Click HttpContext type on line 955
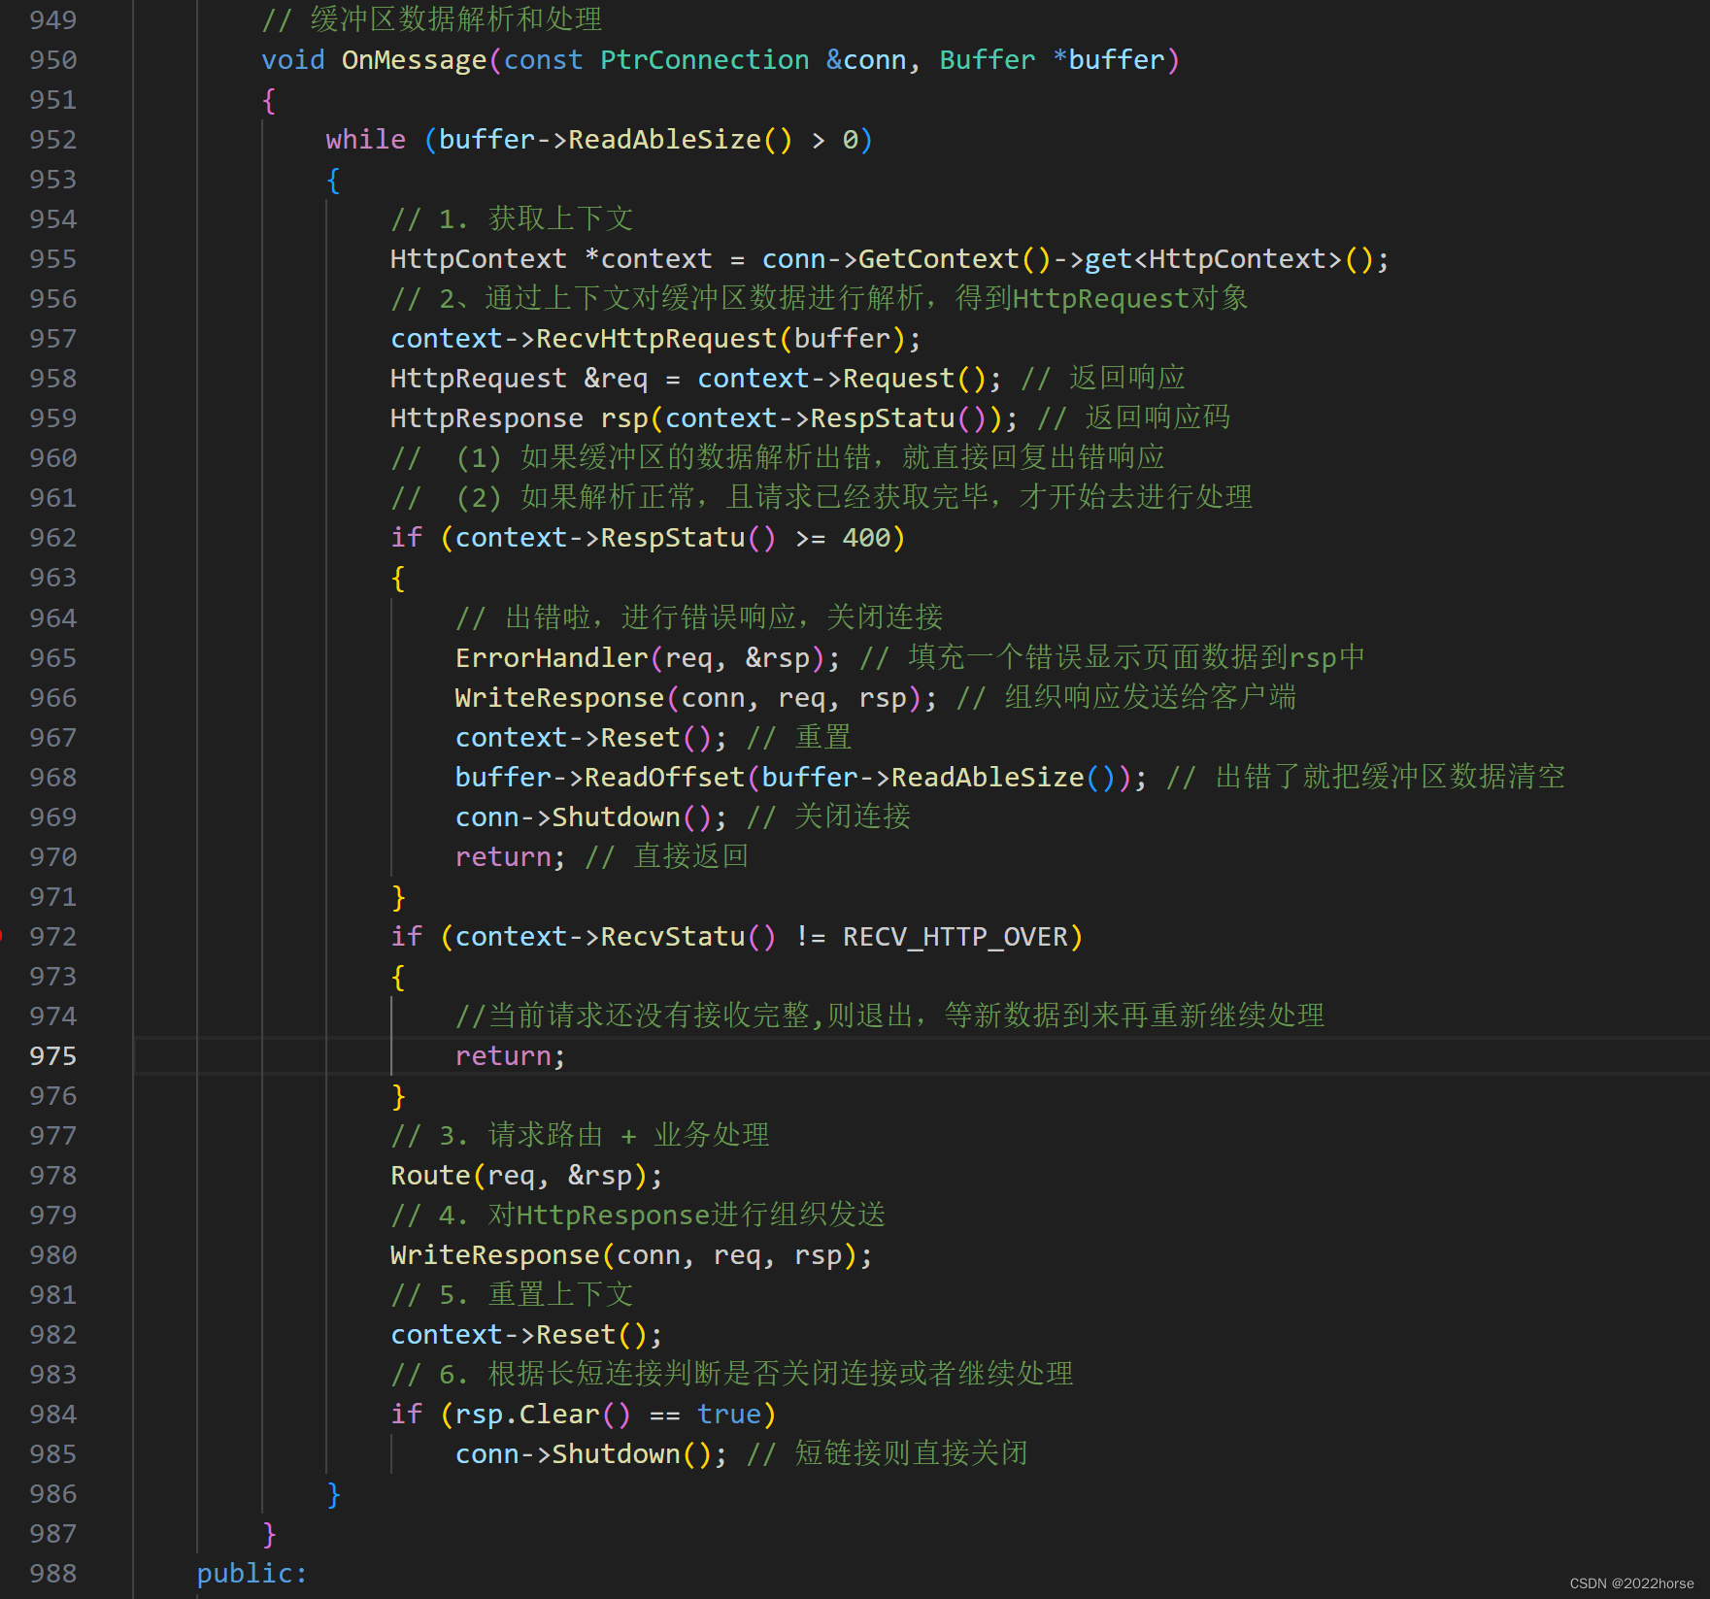Viewport: 1710px width, 1599px height. coord(478,259)
